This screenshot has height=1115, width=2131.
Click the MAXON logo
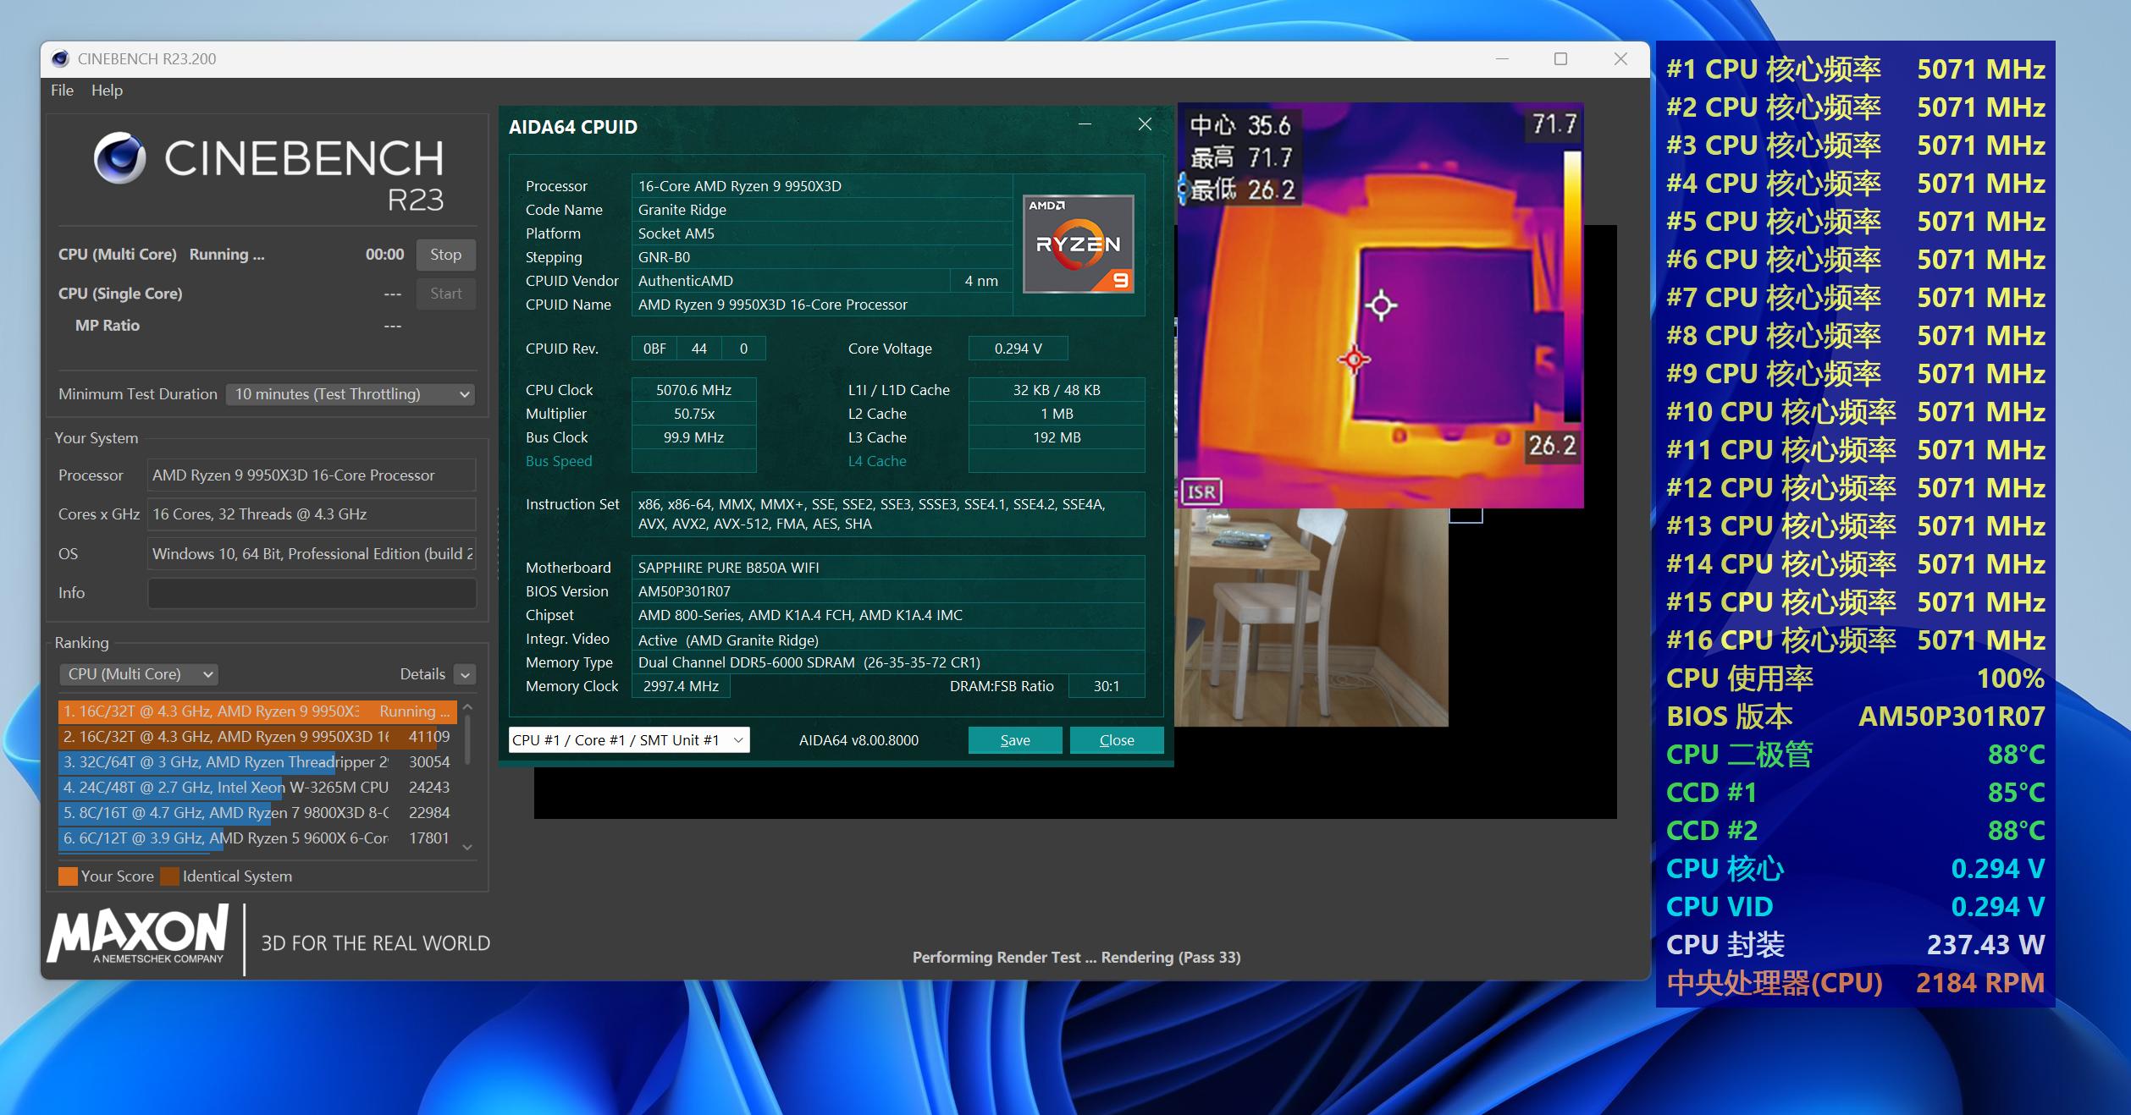(x=138, y=934)
